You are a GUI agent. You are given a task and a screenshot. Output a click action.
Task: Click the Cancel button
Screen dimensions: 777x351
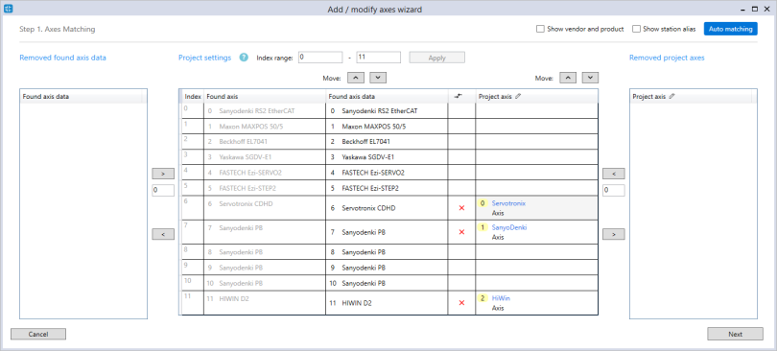pyautogui.click(x=38, y=334)
